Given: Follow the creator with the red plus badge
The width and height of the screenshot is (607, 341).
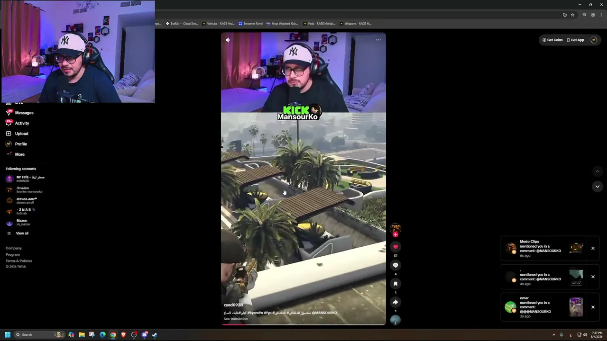Looking at the screenshot, I should [395, 234].
